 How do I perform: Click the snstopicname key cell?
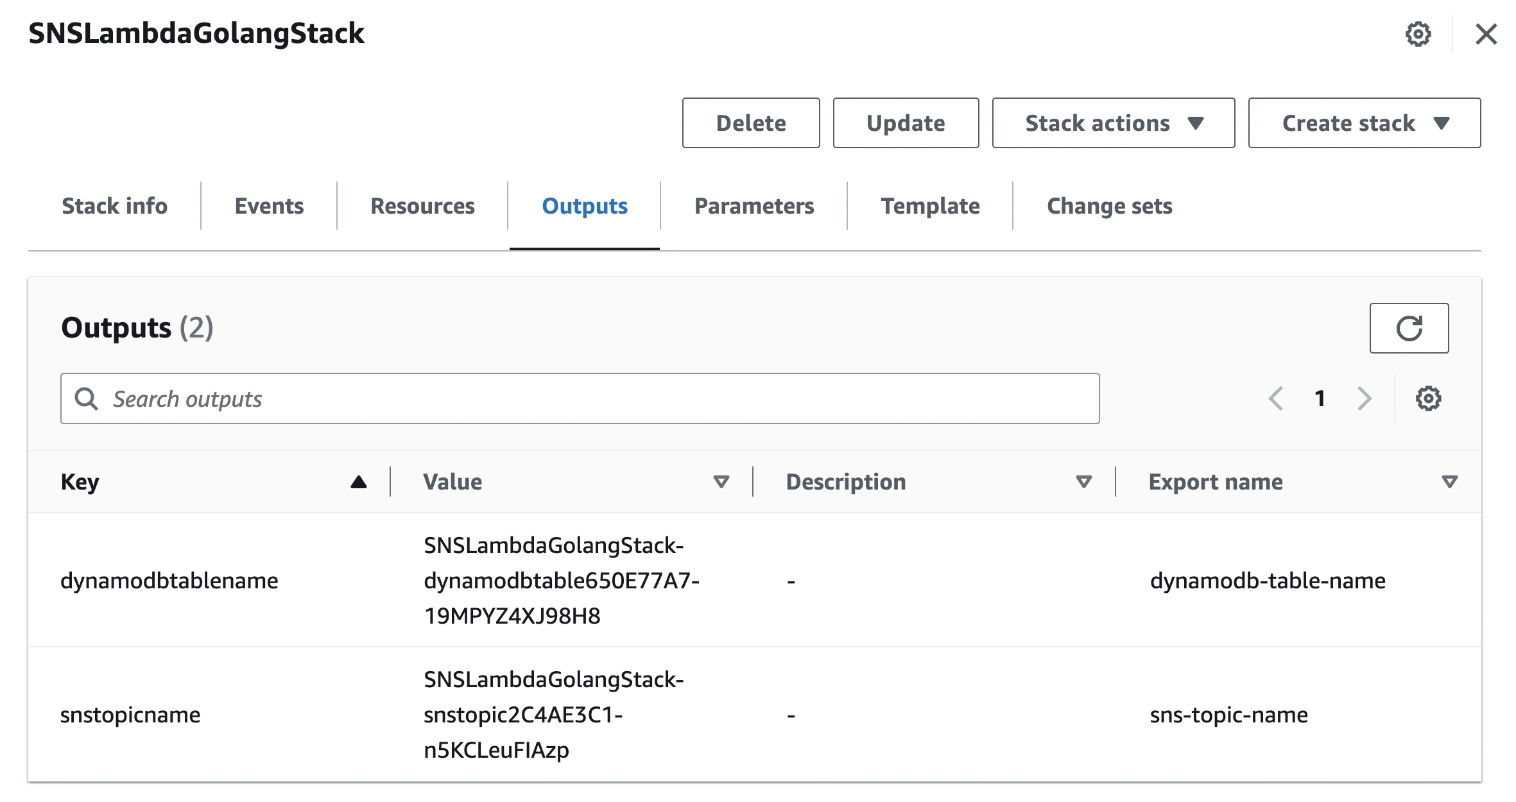point(130,715)
